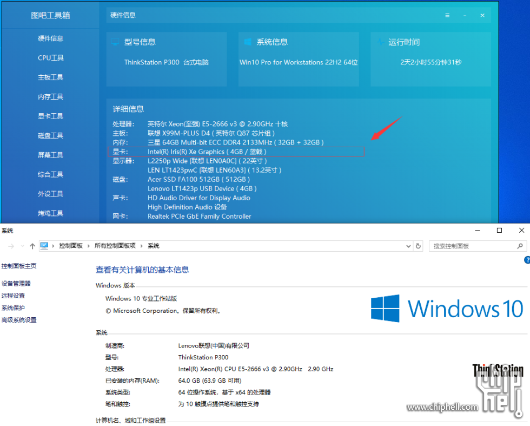Select 硬件信息 in the toolbox sidebar
This screenshot has height=426, width=530.
point(50,38)
